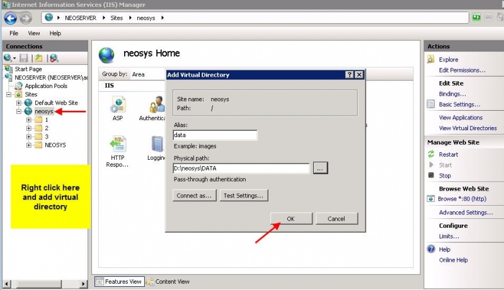Click Sites in the breadcrumb path
The image size is (504, 290).
click(117, 18)
